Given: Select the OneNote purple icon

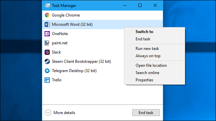Looking at the screenshot, I should point(47,34).
